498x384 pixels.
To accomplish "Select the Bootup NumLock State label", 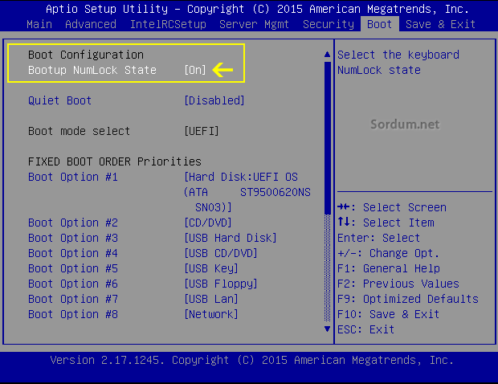I will [92, 70].
